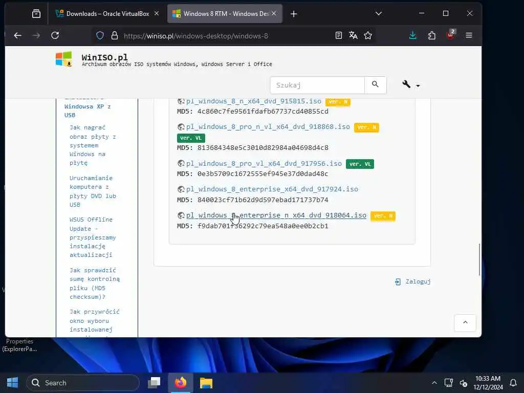Click ver. N badge beside enterprise_n iso
The width and height of the screenshot is (524, 393).
383,216
